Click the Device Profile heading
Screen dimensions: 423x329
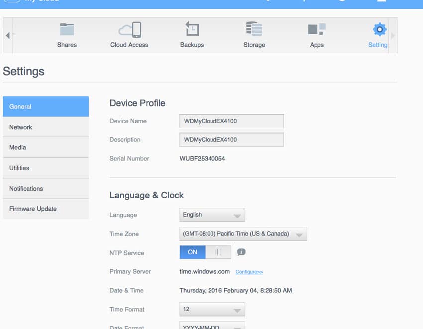point(137,103)
